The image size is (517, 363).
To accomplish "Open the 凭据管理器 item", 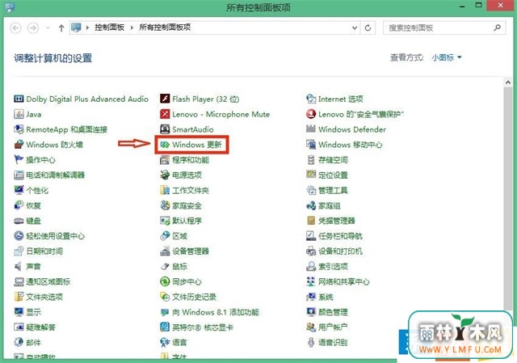I will click(x=330, y=221).
